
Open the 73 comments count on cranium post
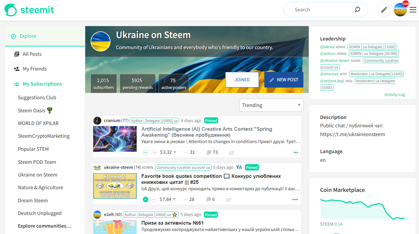click(x=215, y=152)
